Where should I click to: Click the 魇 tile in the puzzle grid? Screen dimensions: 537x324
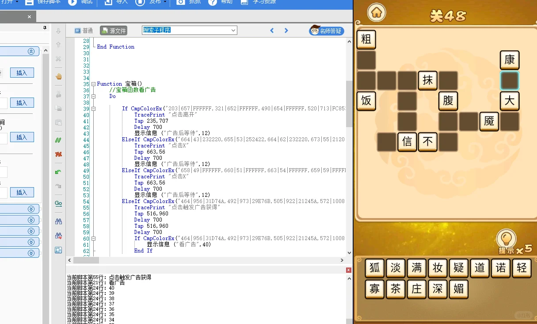coord(489,121)
